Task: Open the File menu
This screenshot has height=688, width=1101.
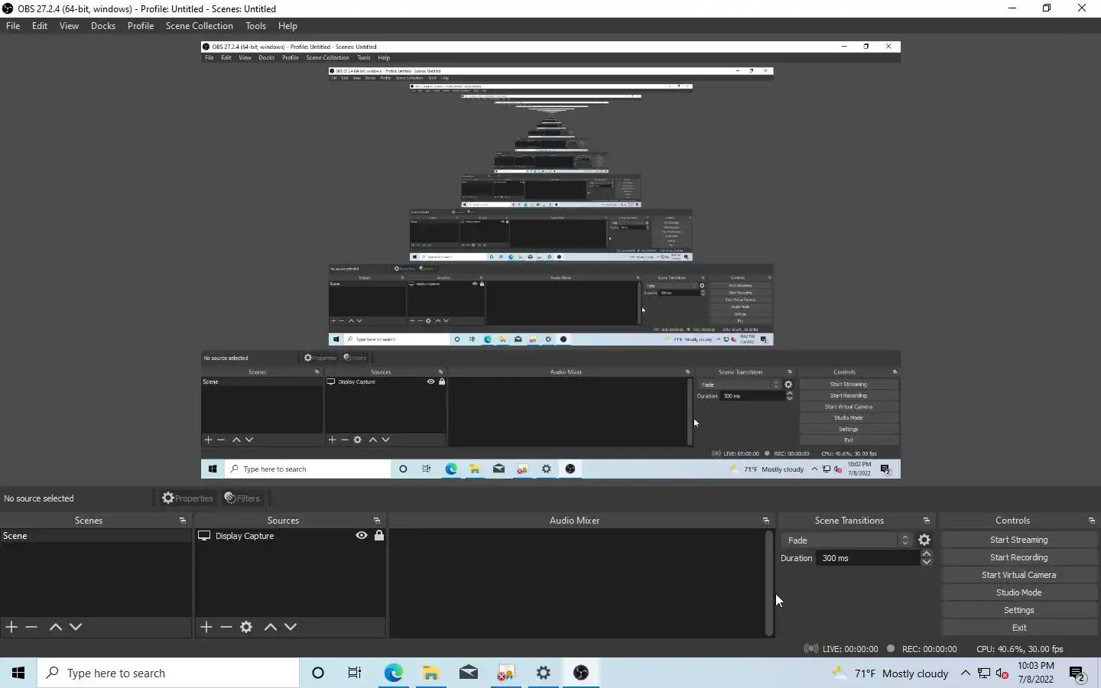Action: [13, 26]
